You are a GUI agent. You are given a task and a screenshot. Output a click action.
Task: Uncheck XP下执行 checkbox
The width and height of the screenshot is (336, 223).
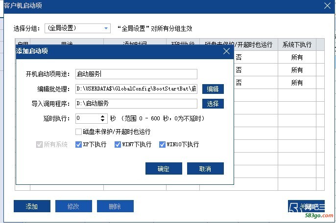[79, 144]
